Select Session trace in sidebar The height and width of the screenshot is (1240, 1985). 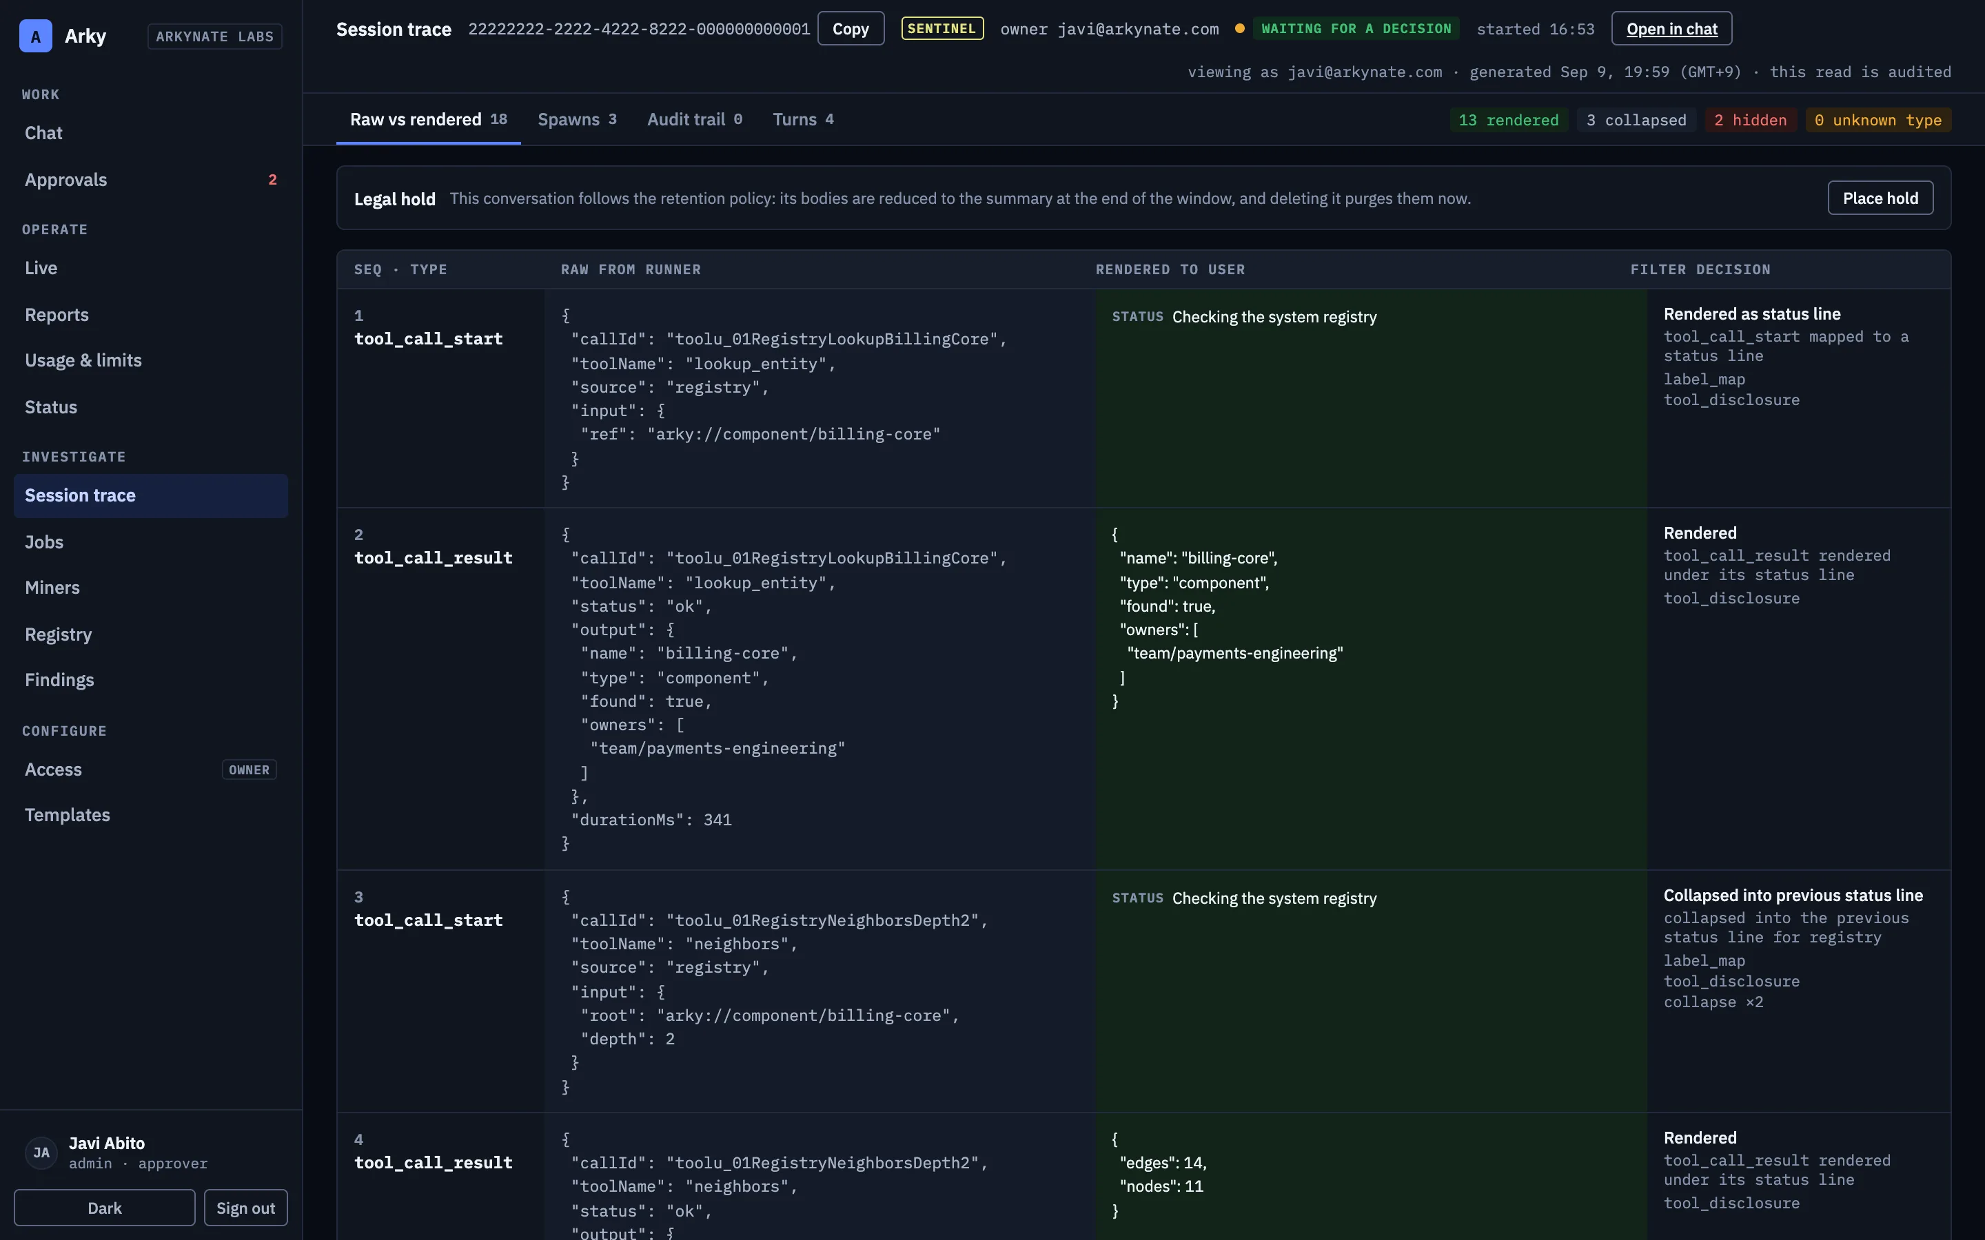pyautogui.click(x=151, y=495)
